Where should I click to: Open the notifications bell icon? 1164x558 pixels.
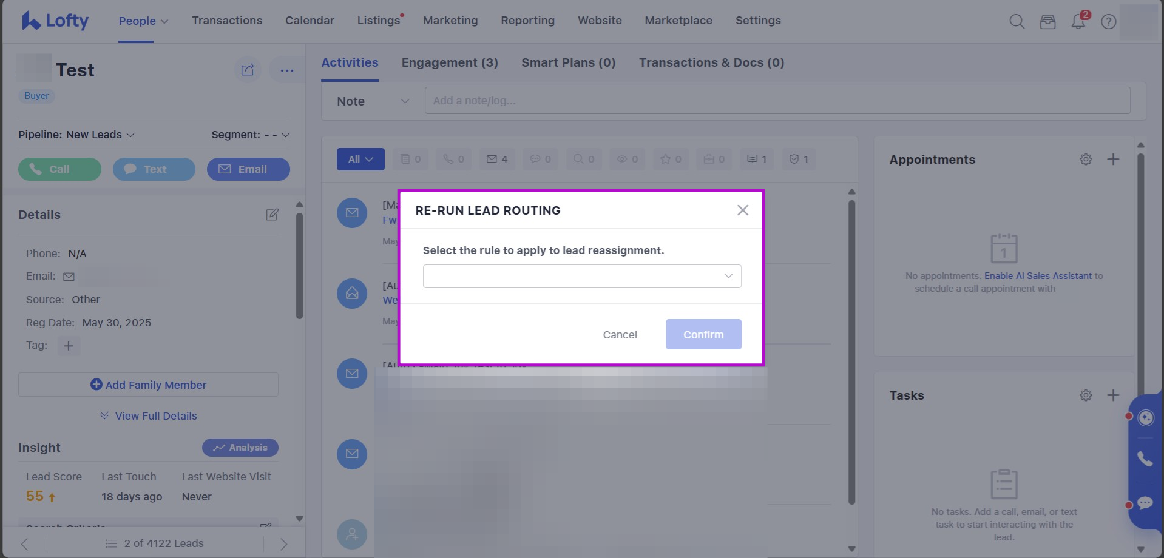(x=1078, y=21)
